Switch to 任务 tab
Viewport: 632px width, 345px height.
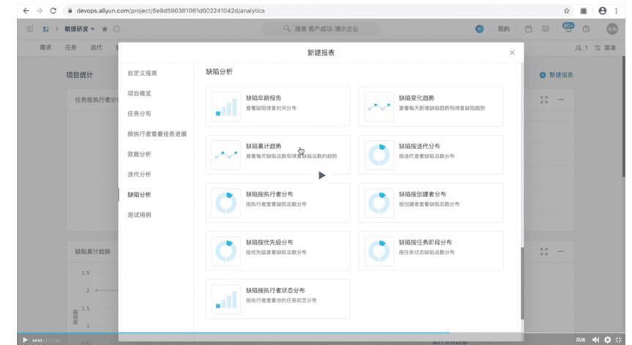71,48
